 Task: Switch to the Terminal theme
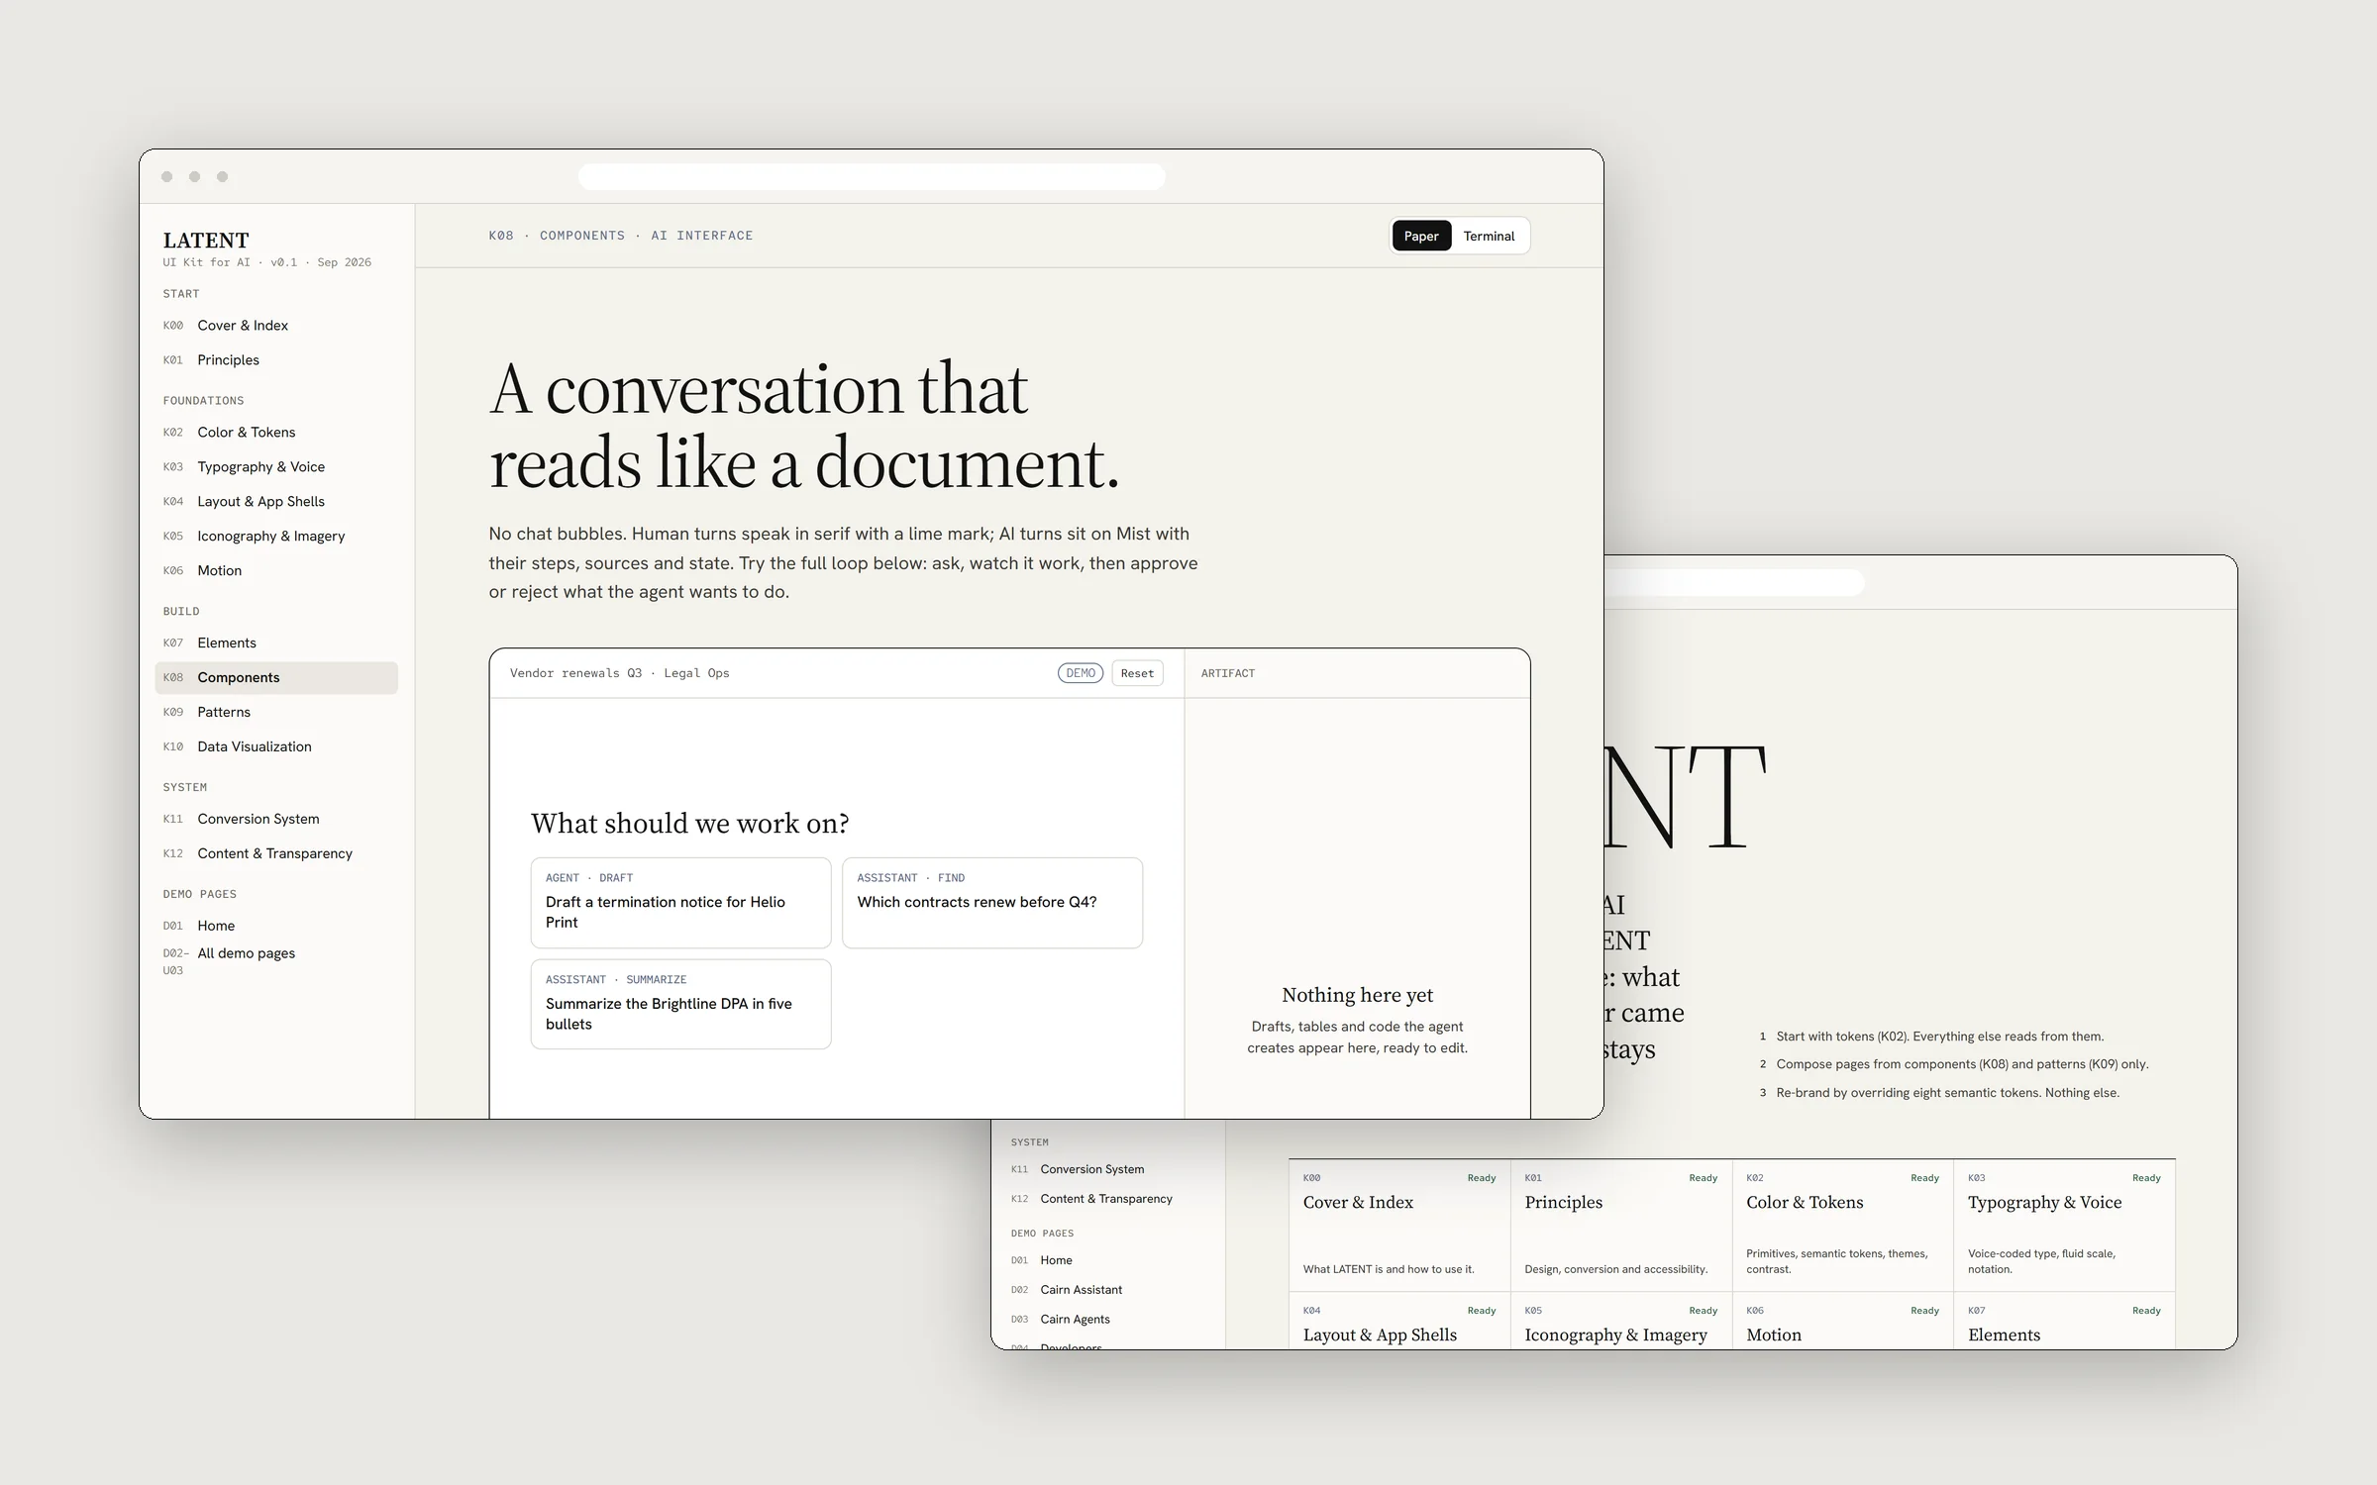(x=1489, y=236)
